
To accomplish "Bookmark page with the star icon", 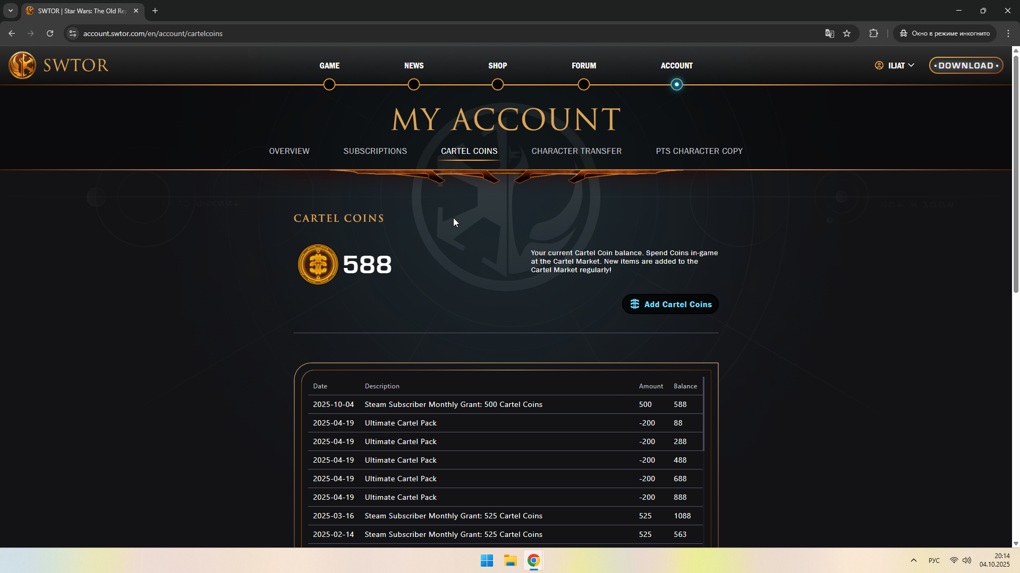I will pyautogui.click(x=847, y=33).
